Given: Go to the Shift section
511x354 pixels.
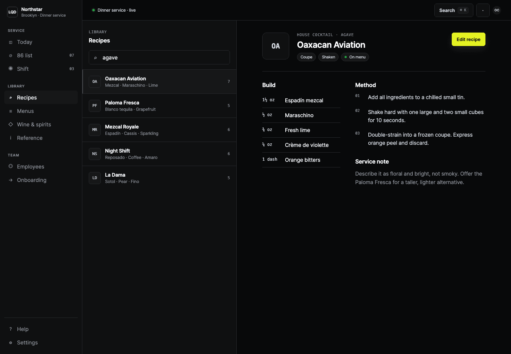Looking at the screenshot, I should [x=41, y=69].
